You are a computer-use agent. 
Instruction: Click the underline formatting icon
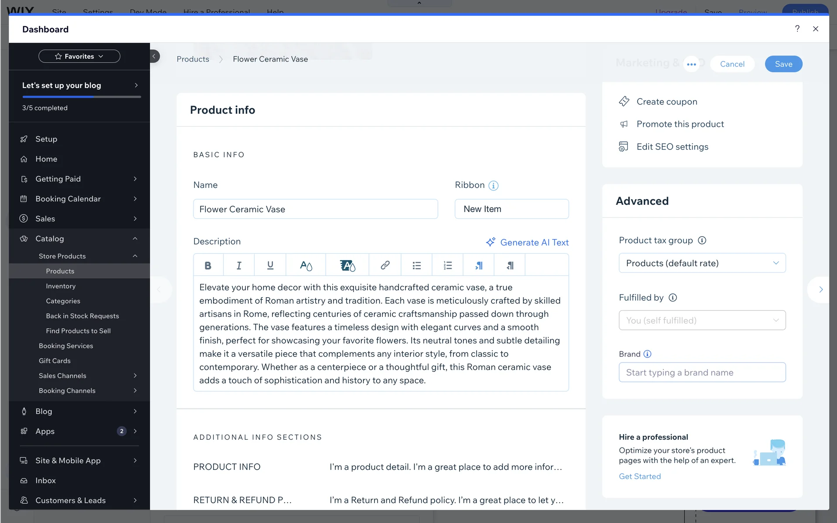click(x=270, y=265)
